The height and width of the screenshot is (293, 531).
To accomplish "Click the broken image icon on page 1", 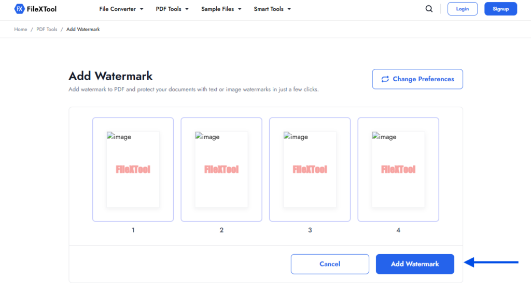I will click(110, 137).
